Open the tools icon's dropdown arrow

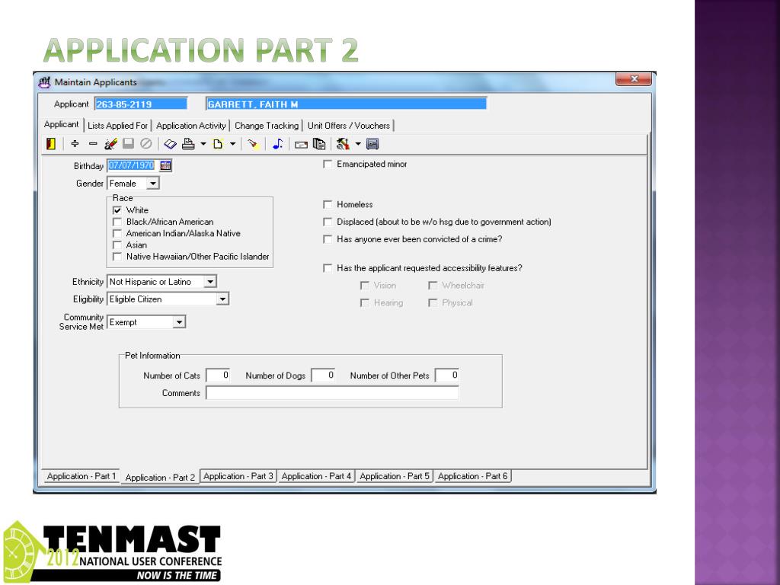(x=358, y=144)
